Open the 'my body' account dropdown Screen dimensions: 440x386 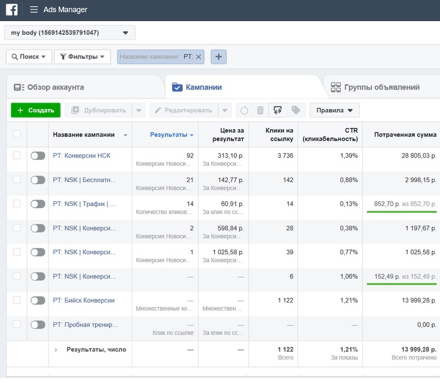70,33
